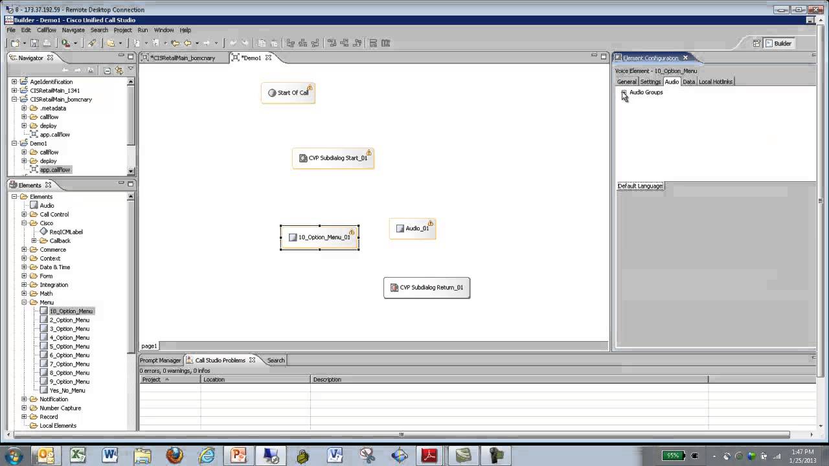Open Firefox from the taskbar
This screenshot has width=829, height=466.
tap(174, 456)
